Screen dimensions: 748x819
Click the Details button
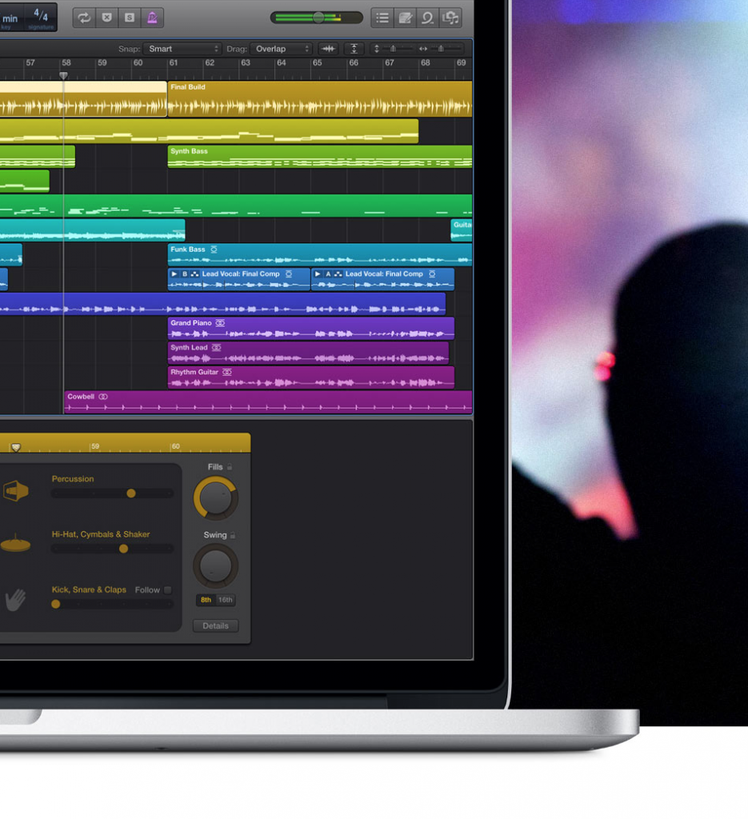(x=216, y=625)
